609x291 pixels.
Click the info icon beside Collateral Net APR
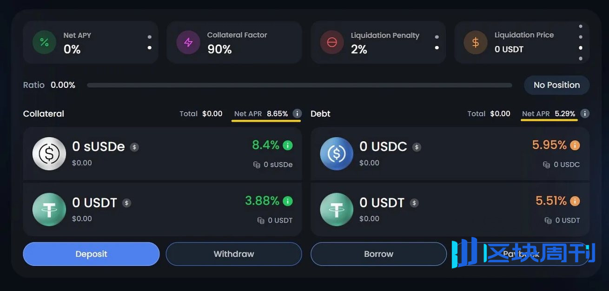pos(298,113)
